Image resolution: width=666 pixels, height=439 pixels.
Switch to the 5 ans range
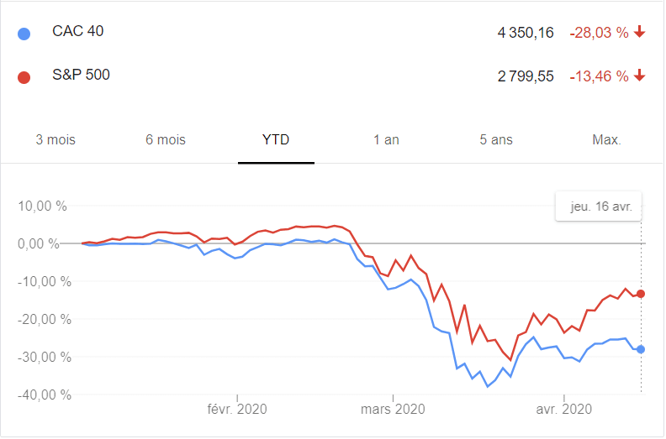[x=496, y=140]
